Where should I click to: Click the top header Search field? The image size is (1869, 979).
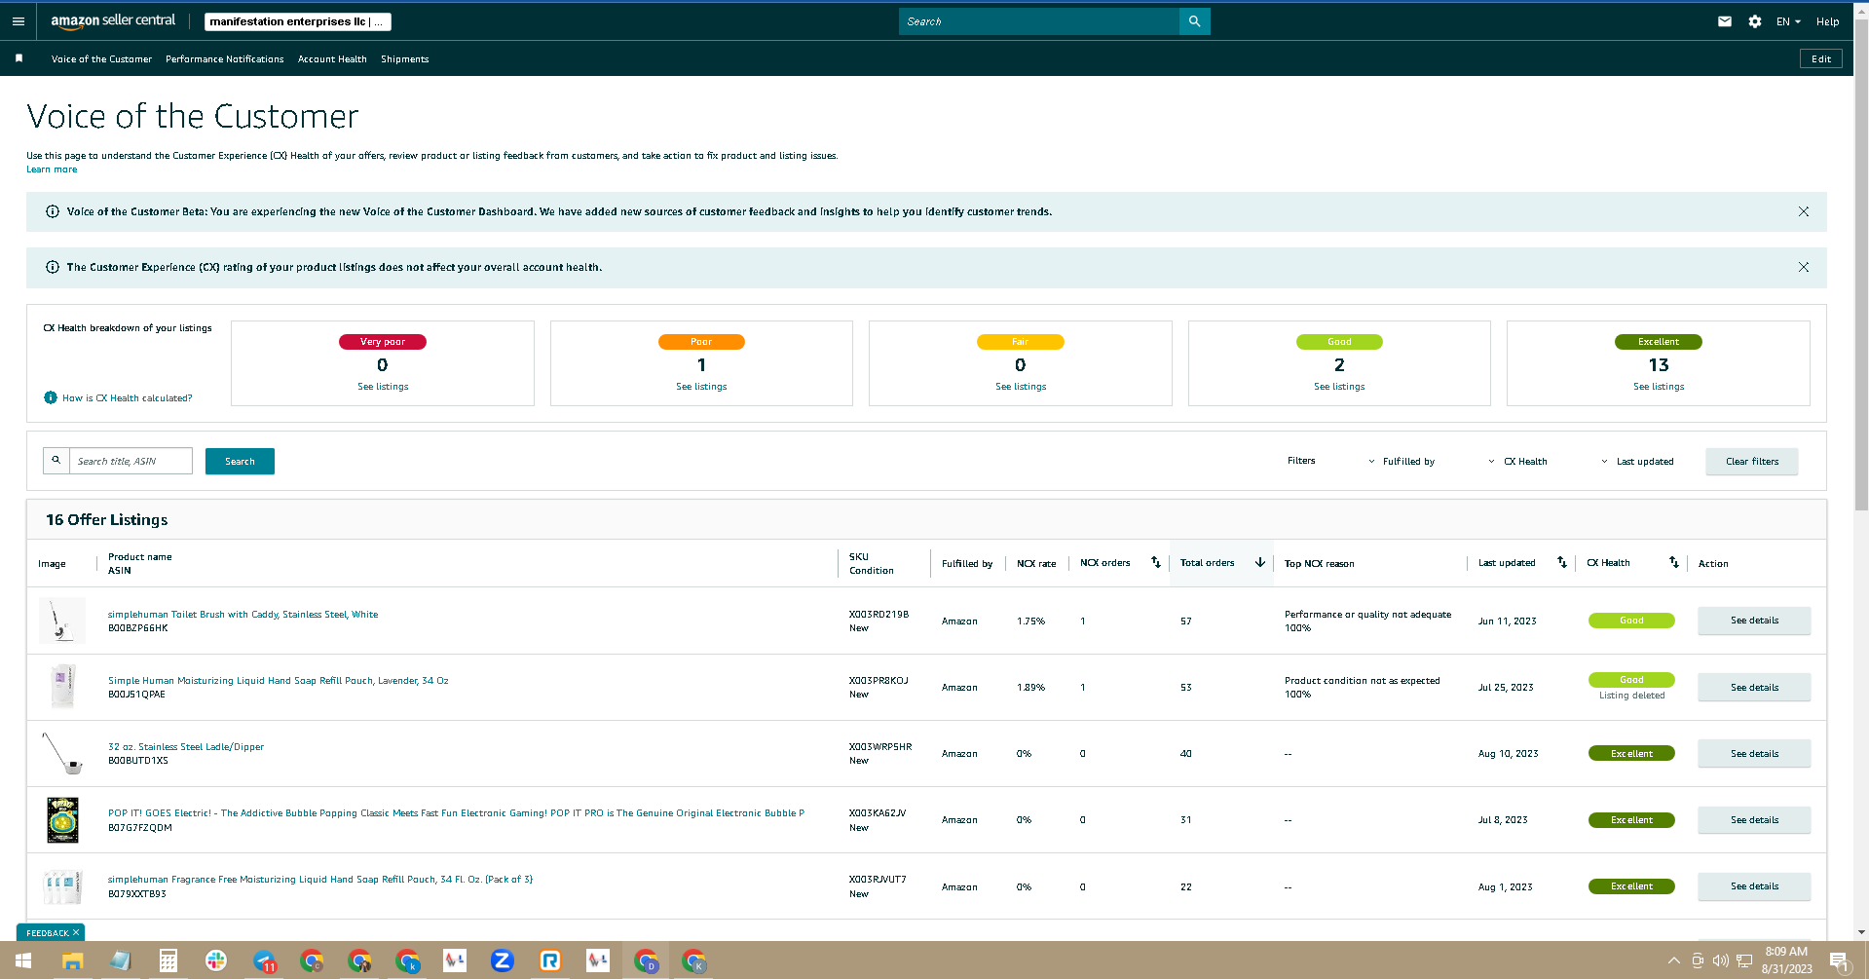point(1038,21)
